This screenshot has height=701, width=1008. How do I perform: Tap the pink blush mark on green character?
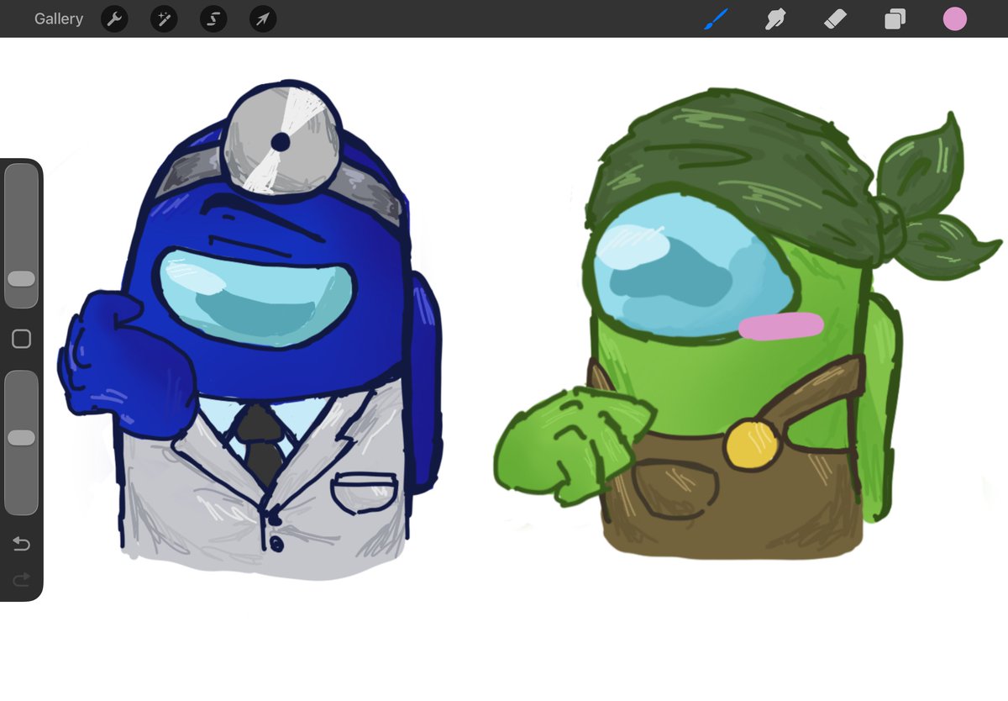781,325
